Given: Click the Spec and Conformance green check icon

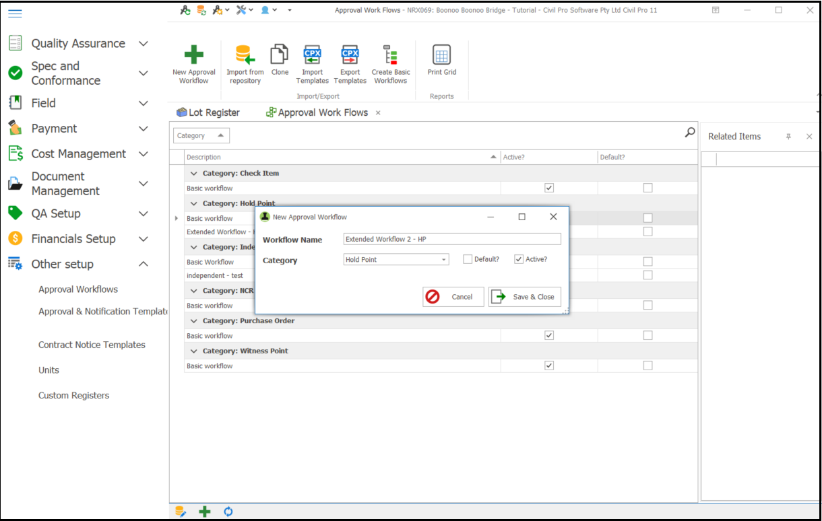Looking at the screenshot, I should (15, 73).
